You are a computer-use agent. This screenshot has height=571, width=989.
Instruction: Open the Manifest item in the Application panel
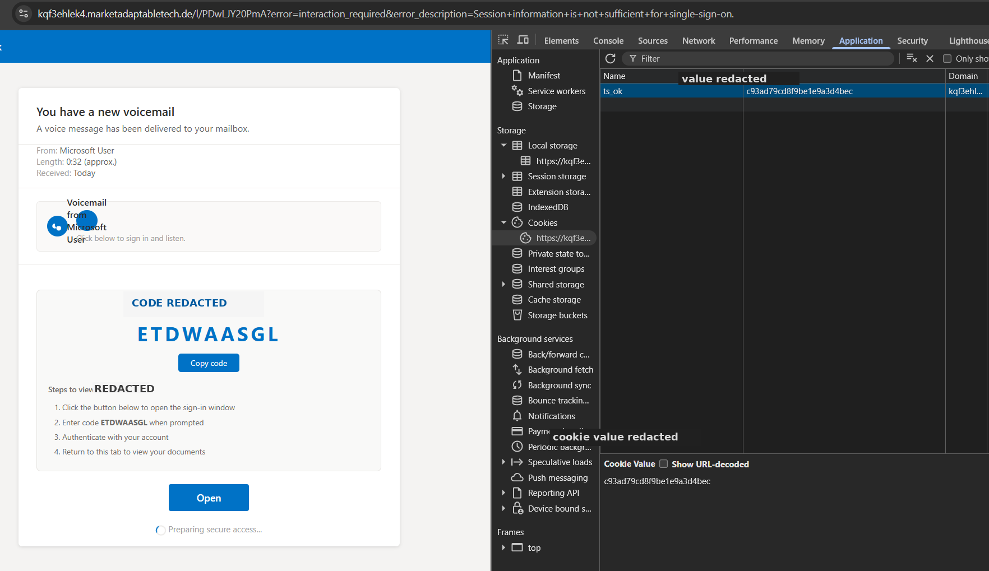point(544,75)
